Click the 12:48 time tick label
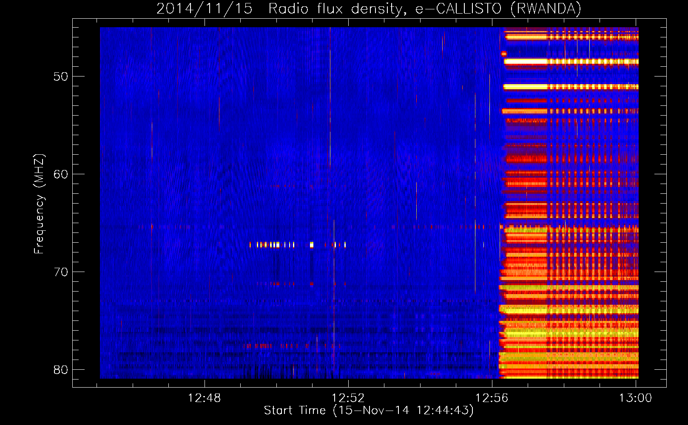The width and height of the screenshot is (688, 425). click(x=205, y=398)
